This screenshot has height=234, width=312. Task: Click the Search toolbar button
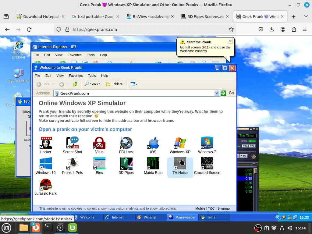[93, 84]
